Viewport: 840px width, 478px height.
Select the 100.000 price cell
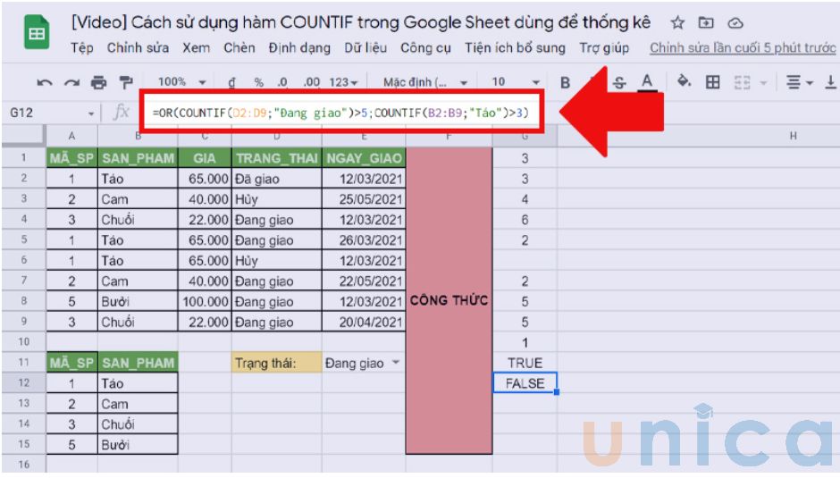click(x=205, y=302)
